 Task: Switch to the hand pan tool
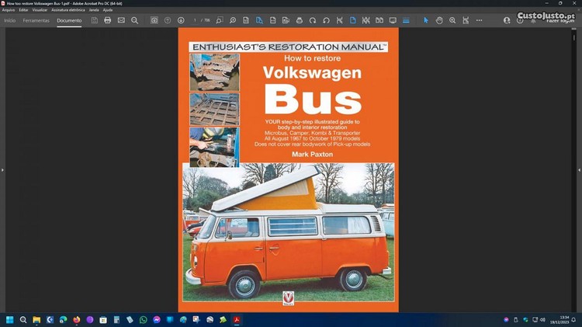tap(439, 20)
